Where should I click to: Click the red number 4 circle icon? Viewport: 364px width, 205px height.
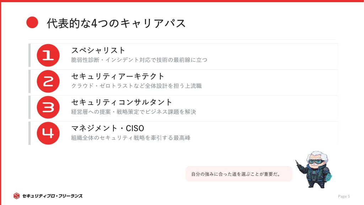tap(48, 133)
